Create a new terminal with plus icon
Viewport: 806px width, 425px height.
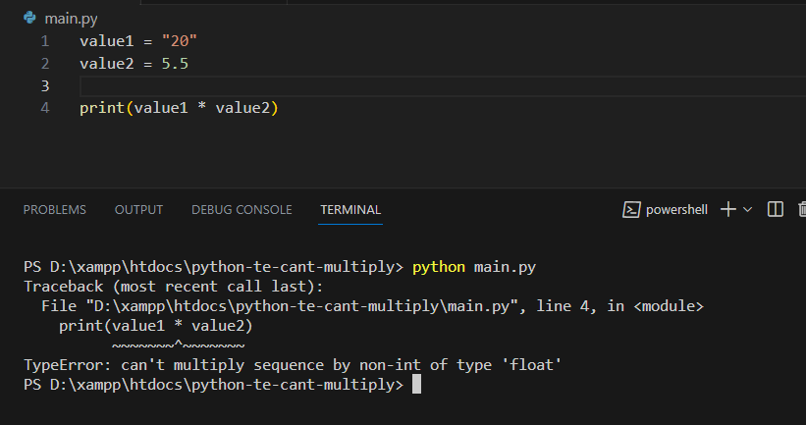[727, 209]
